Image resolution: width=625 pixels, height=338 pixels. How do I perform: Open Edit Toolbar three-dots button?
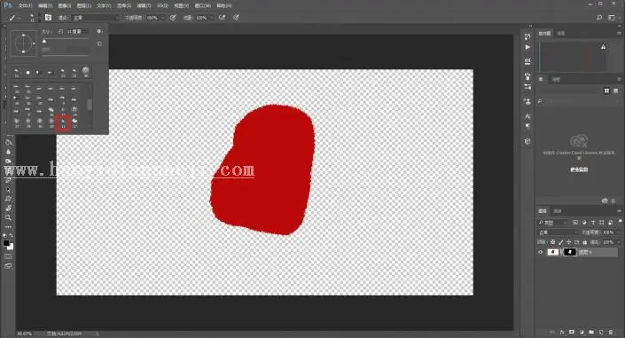(x=8, y=227)
